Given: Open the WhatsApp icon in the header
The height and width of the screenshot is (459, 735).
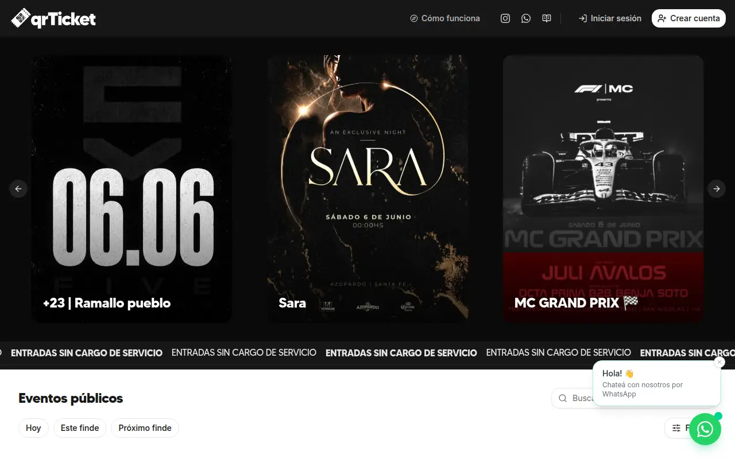Looking at the screenshot, I should tap(526, 18).
